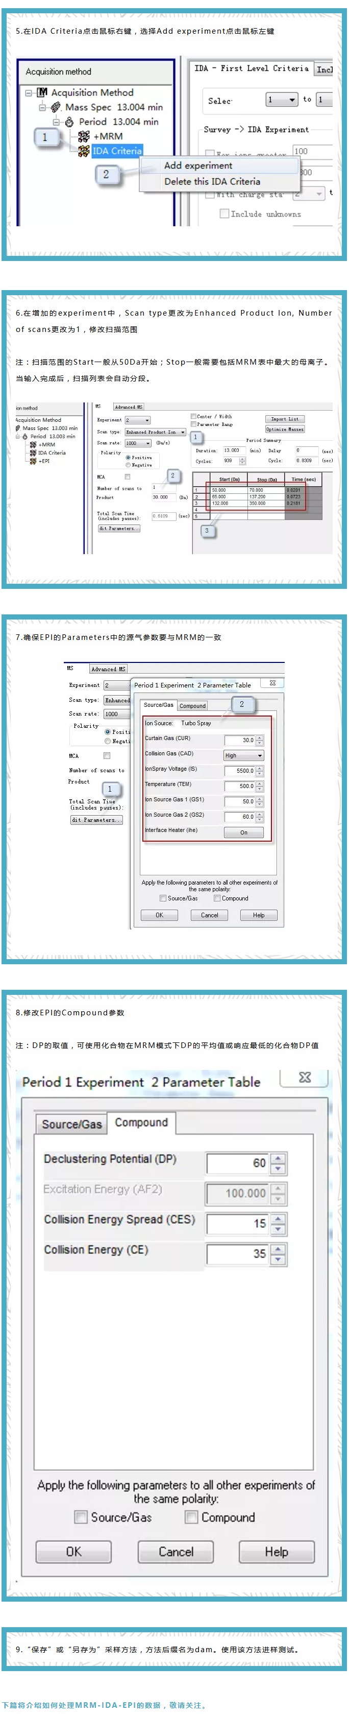Click Temperature (TEM) field showing 500.0
349x1714 pixels.
point(239,786)
